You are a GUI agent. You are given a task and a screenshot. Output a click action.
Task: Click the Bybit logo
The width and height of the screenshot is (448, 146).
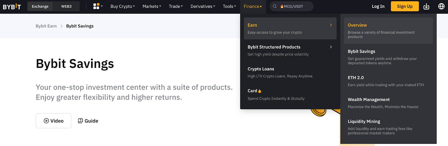tap(12, 6)
